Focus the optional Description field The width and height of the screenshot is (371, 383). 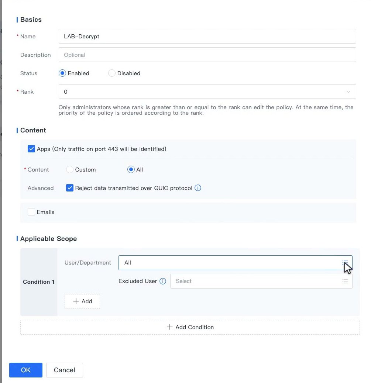point(207,55)
